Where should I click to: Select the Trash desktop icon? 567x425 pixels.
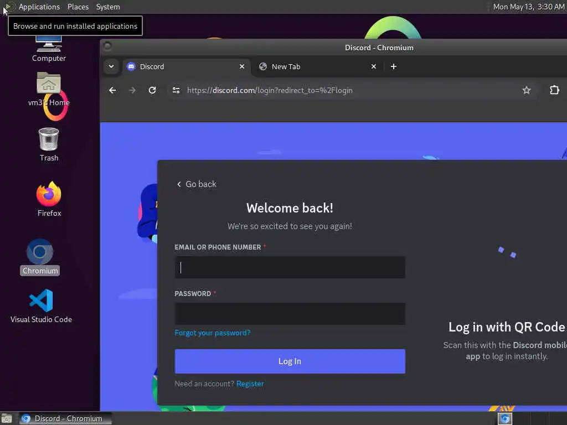click(49, 144)
